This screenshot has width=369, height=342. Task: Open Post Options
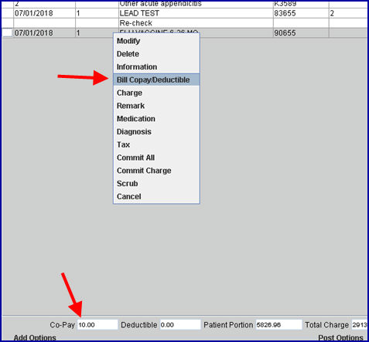point(340,337)
